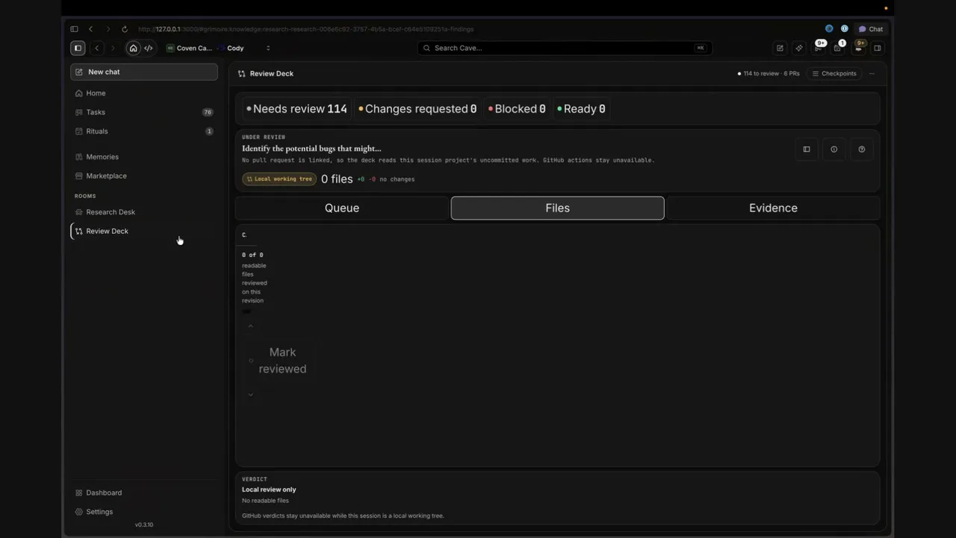The height and width of the screenshot is (538, 956).
Task: Toggle the browser sidebar panel icon
Action: [x=74, y=29]
